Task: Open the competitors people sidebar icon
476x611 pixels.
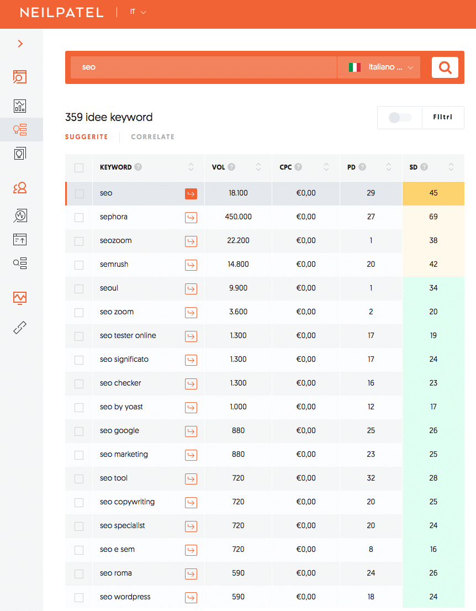Action: 20,188
